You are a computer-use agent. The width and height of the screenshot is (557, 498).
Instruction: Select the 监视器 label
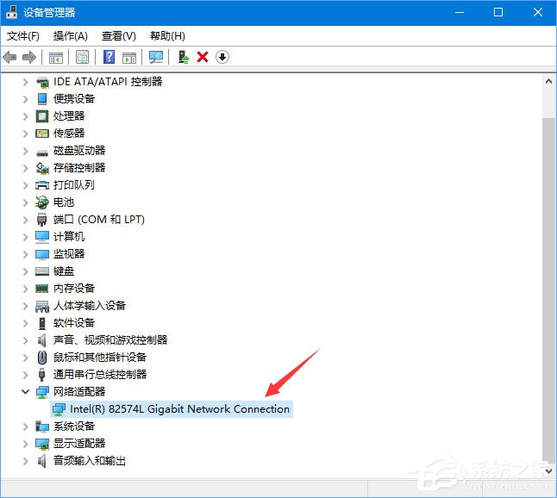click(69, 254)
